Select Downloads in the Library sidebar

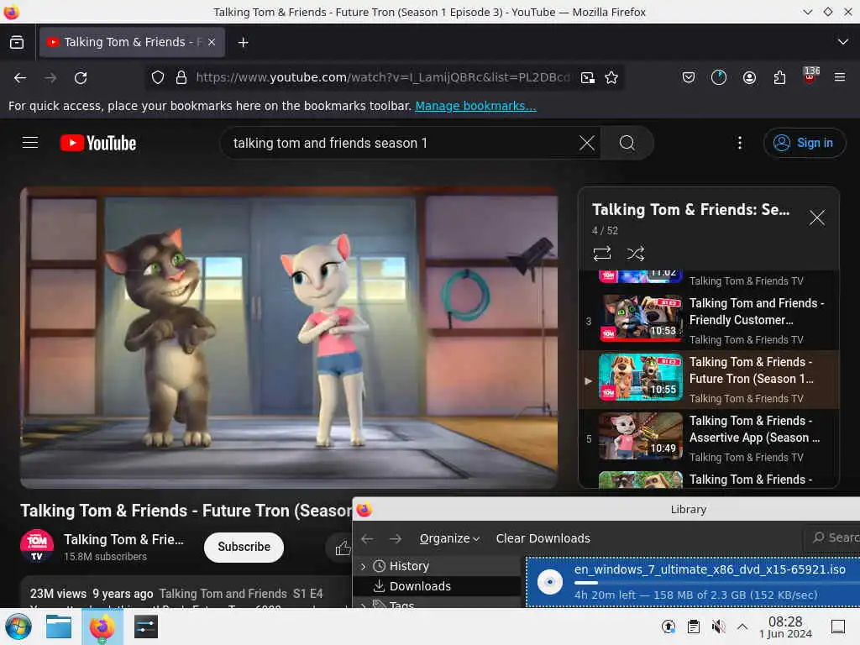click(x=437, y=586)
